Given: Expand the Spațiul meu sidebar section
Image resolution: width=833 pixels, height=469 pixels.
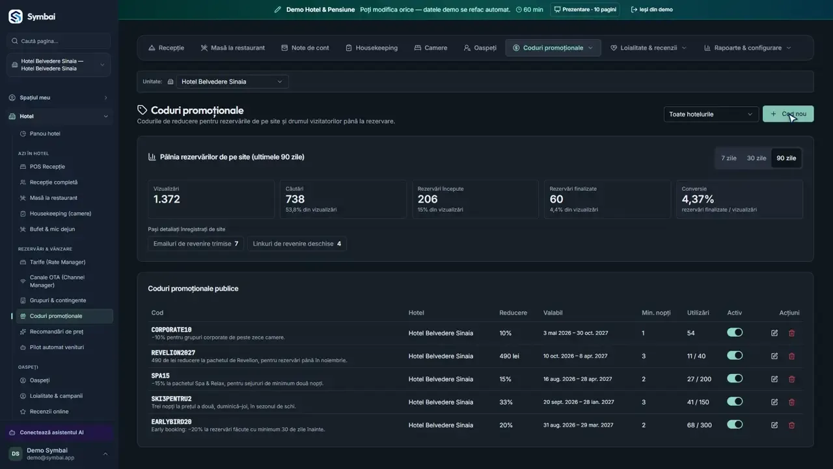Looking at the screenshot, I should (x=59, y=98).
